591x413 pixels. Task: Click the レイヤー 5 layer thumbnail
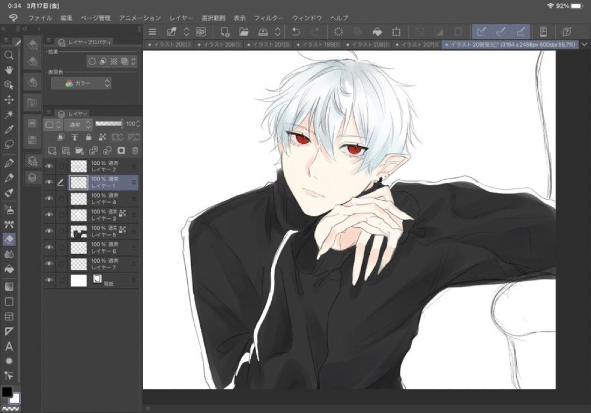(79, 231)
